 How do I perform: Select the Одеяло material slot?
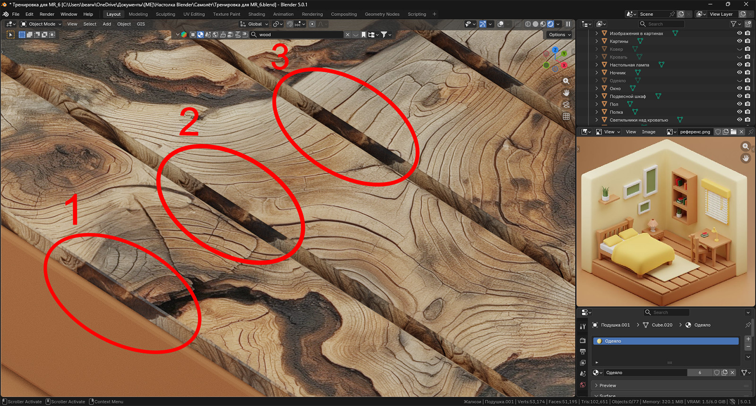(x=665, y=341)
